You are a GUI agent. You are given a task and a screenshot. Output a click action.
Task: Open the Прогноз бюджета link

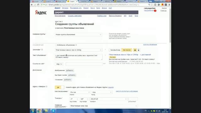115,16
